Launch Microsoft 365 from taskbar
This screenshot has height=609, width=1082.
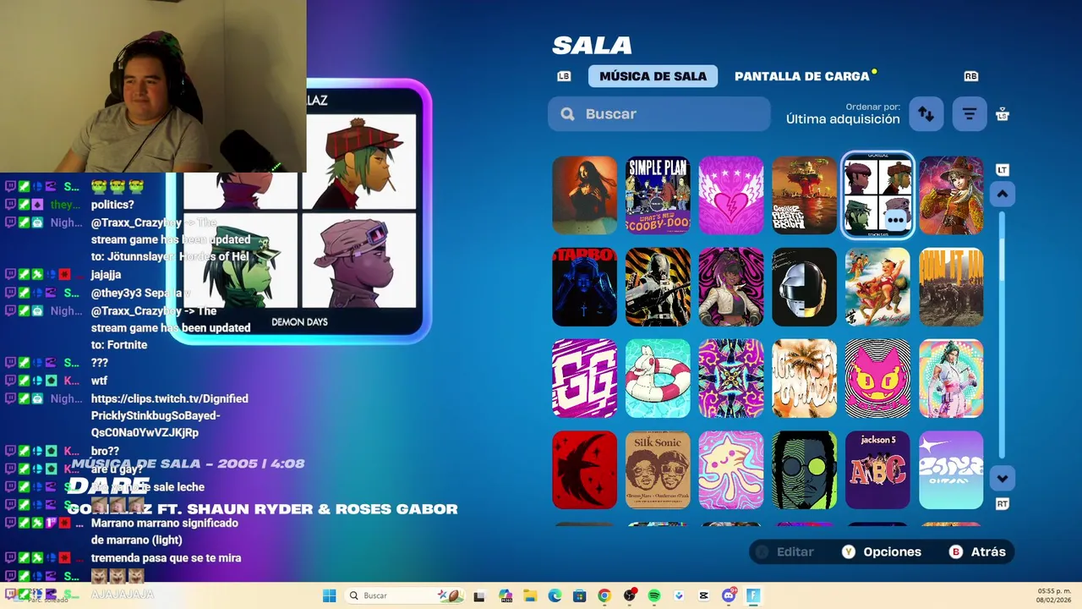click(x=505, y=595)
